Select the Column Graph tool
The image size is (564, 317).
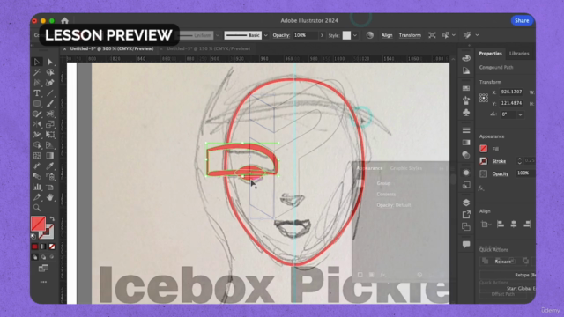(37, 187)
